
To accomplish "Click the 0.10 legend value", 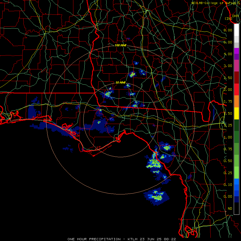I will (228, 185).
